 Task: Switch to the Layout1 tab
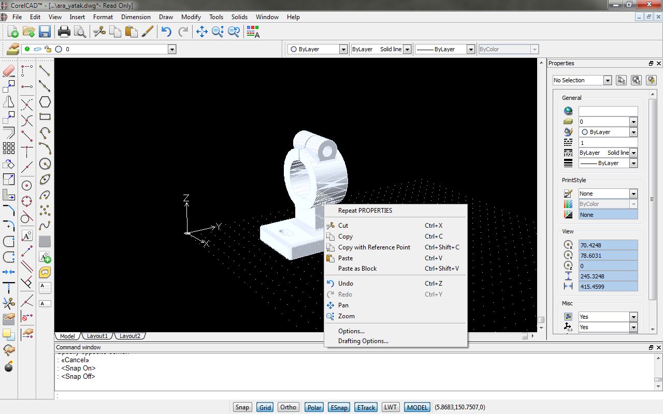coord(97,336)
